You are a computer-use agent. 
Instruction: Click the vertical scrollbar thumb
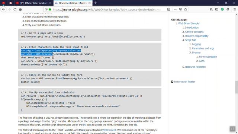[x=237, y=87]
